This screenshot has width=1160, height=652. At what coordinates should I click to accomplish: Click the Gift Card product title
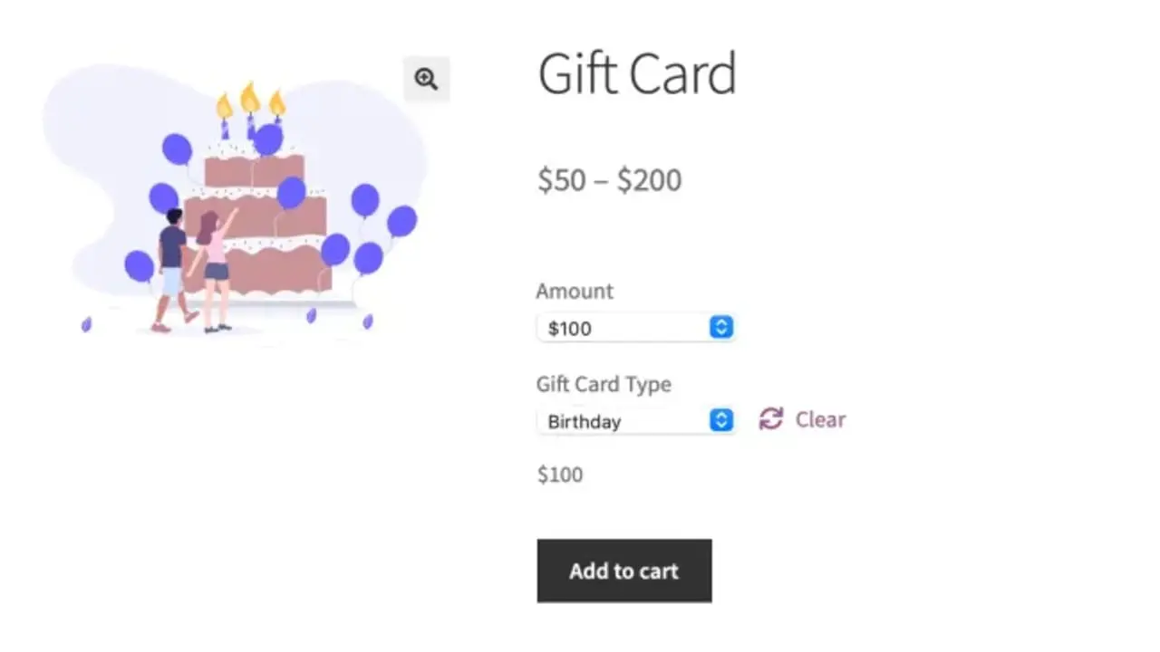(636, 74)
